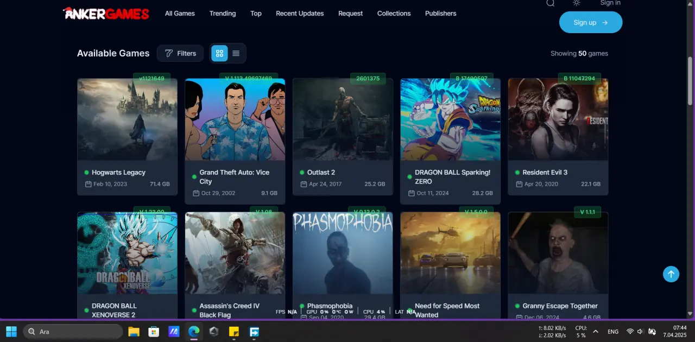
Task: Click the ENG language indicator
Action: [x=613, y=332]
